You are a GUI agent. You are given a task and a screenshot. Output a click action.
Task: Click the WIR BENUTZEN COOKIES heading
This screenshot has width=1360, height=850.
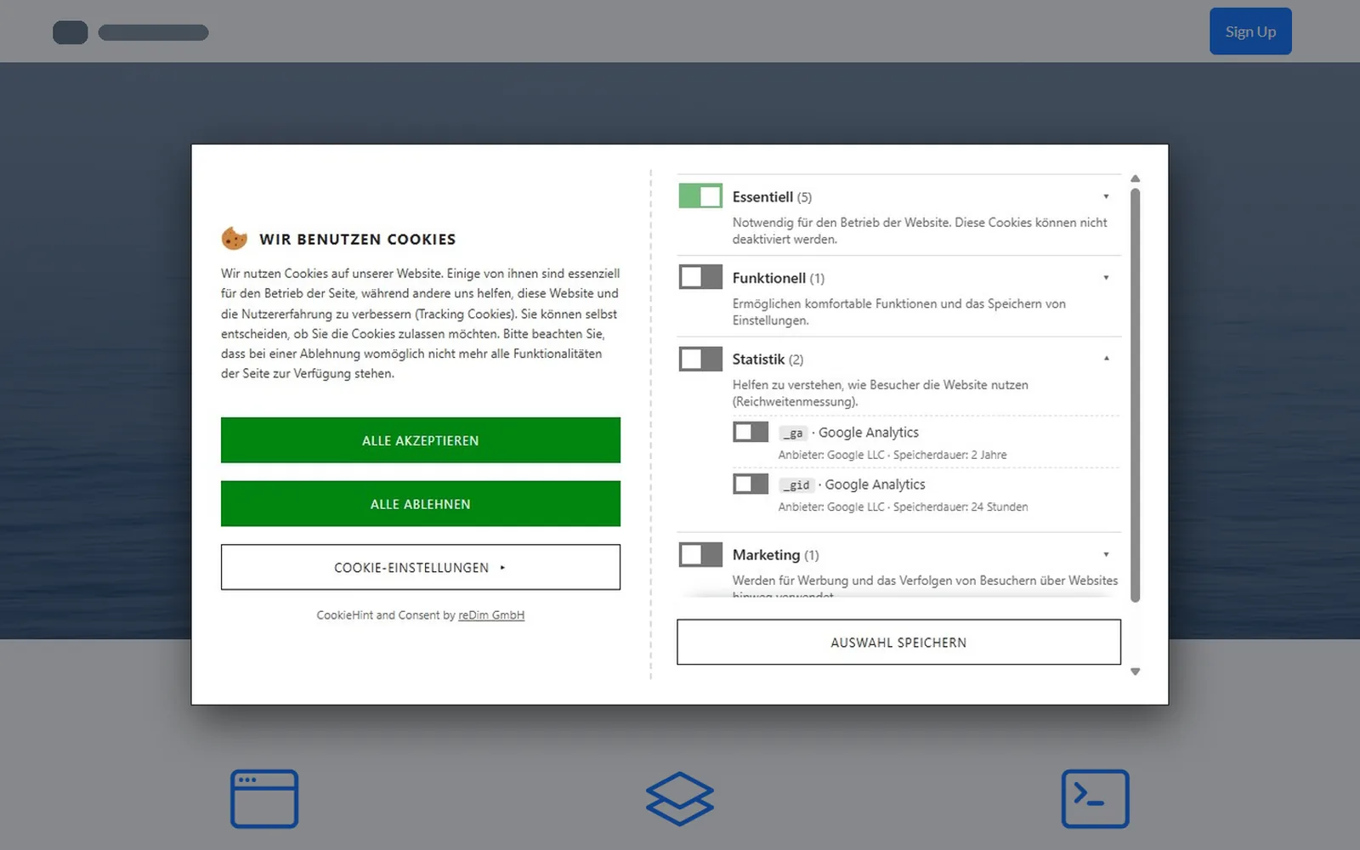point(358,240)
